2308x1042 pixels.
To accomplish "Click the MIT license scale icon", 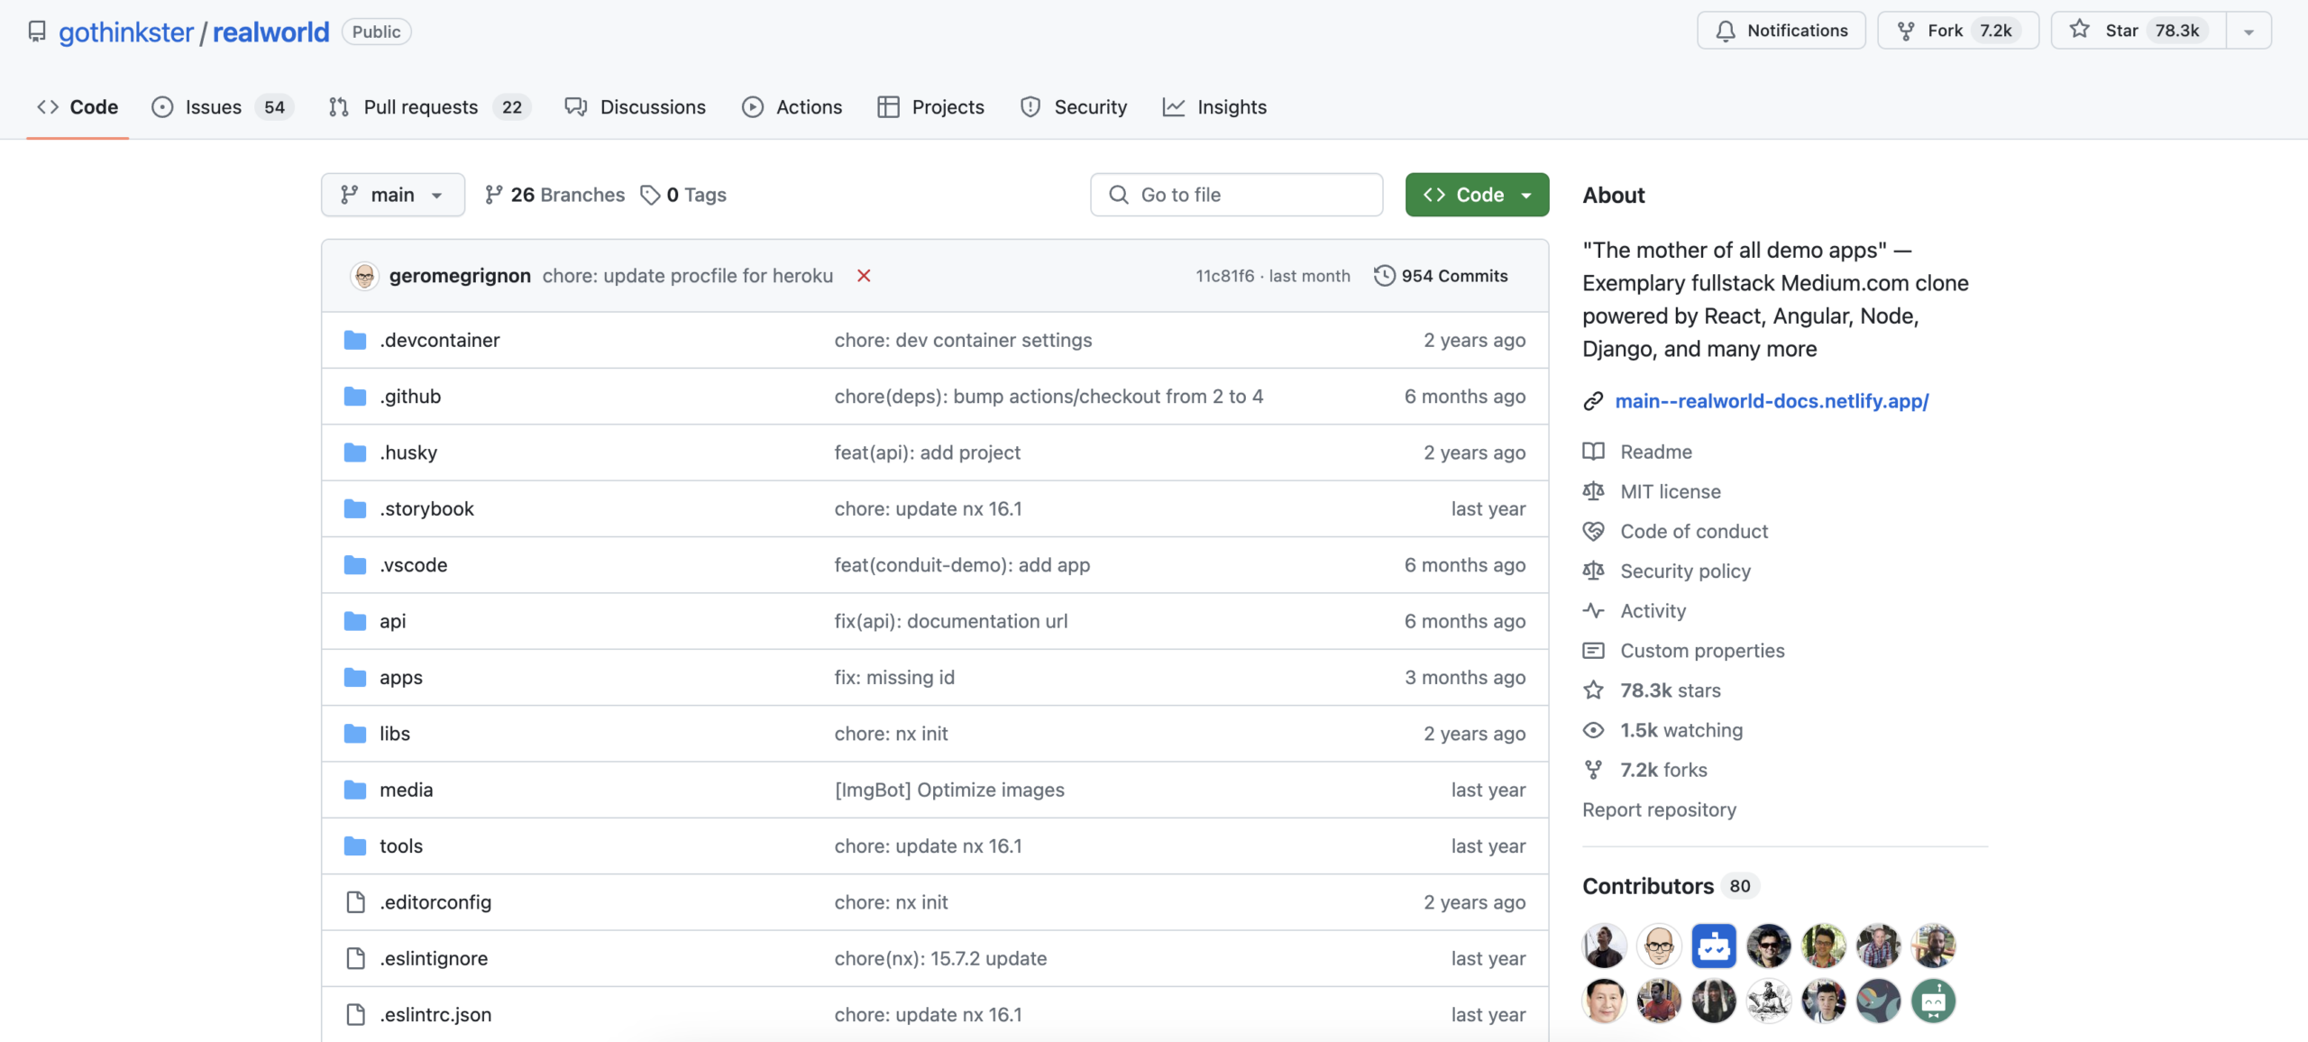I will pos(1593,491).
